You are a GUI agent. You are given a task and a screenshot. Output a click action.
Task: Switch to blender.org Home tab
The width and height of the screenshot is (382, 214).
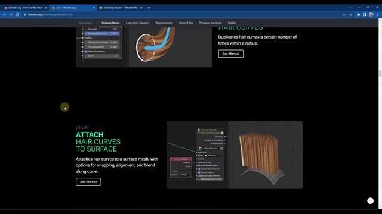[26, 8]
